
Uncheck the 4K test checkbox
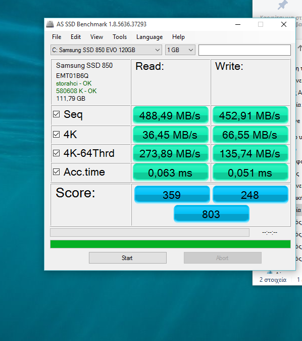point(56,134)
